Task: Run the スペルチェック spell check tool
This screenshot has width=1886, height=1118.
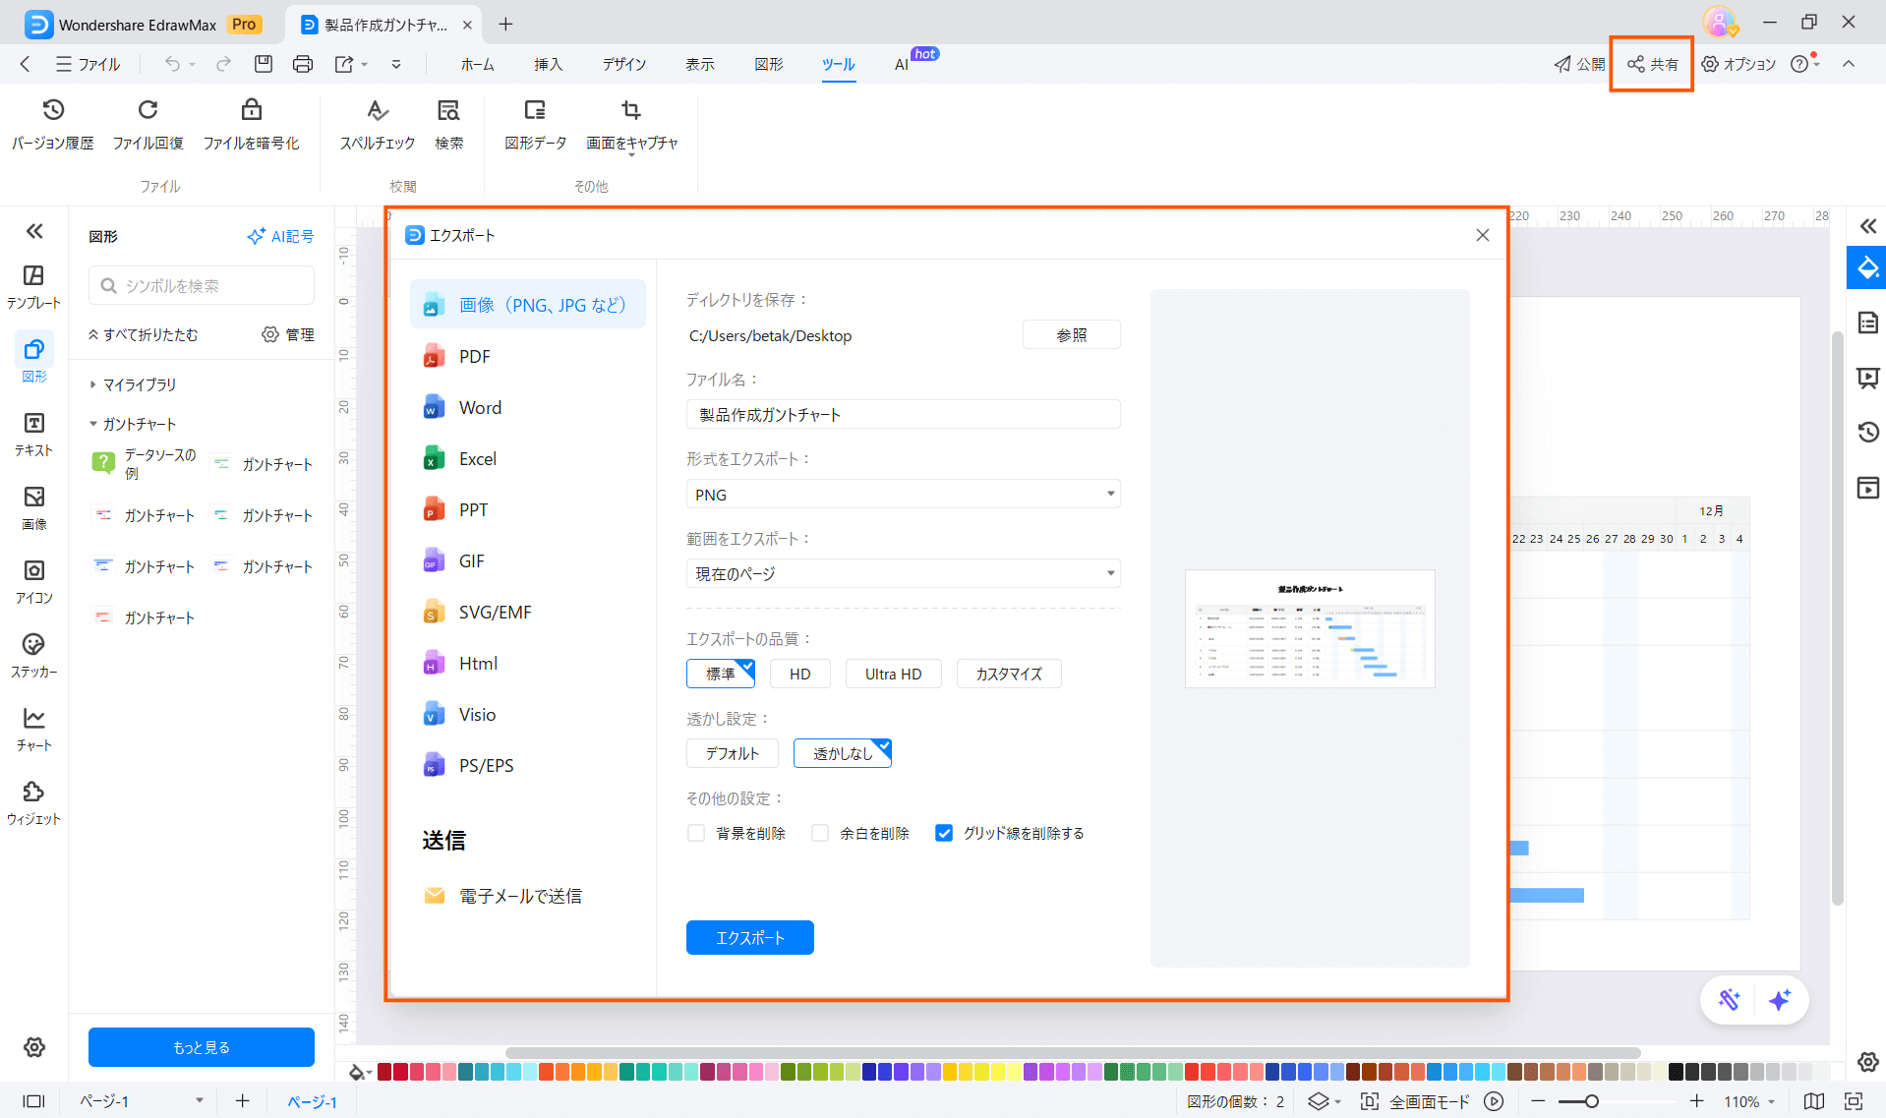Action: 377,124
